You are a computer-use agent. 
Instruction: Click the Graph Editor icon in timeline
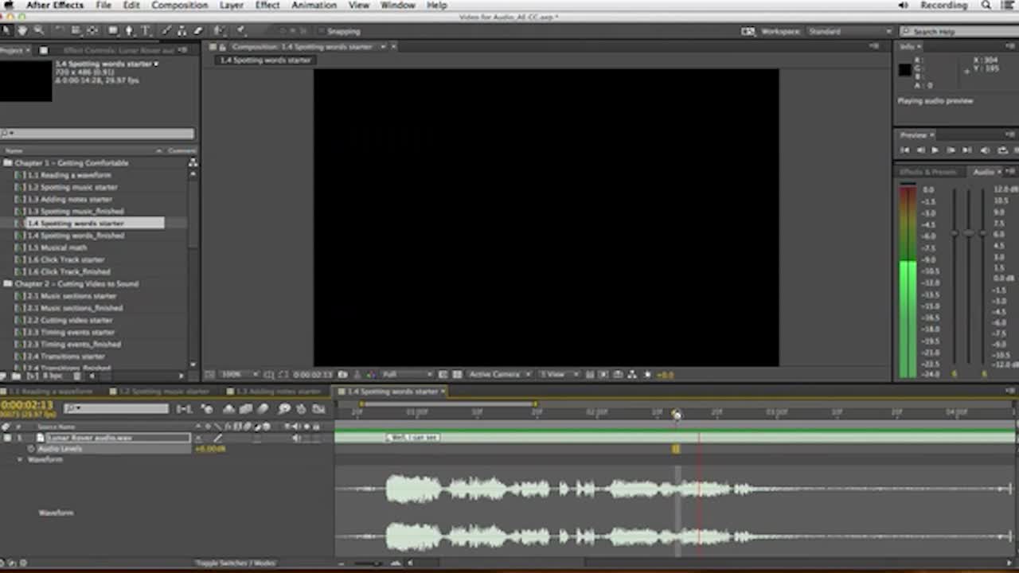[319, 409]
